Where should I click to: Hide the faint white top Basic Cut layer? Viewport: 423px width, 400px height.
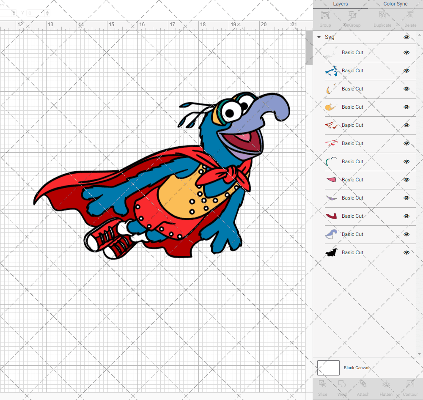pos(406,52)
